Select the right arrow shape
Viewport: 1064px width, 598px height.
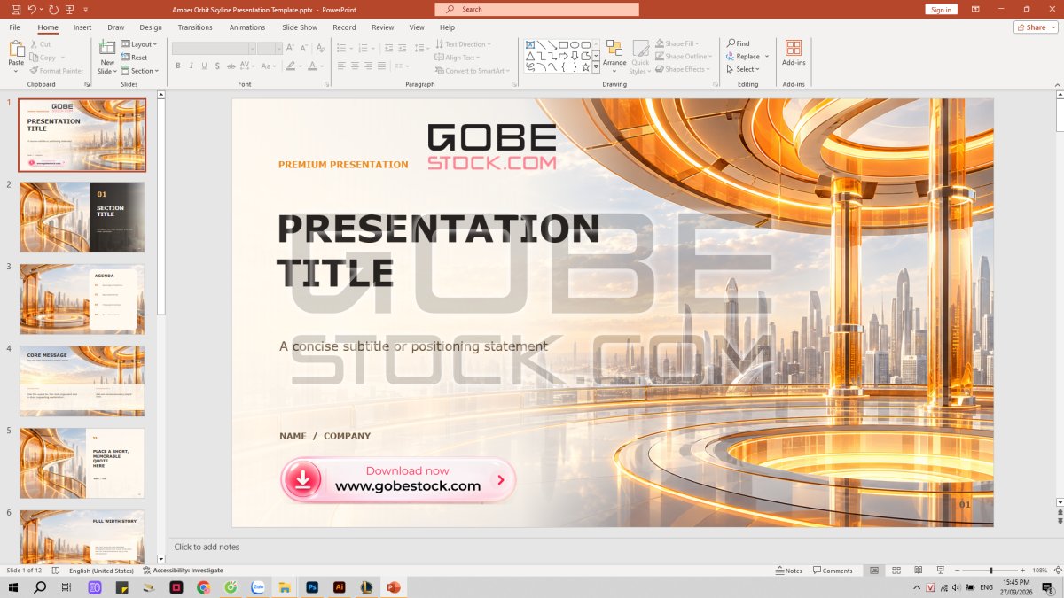[563, 56]
